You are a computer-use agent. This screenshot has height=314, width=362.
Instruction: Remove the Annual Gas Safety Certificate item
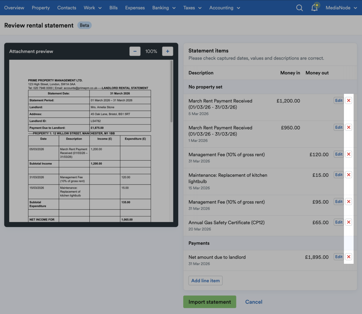tap(349, 222)
